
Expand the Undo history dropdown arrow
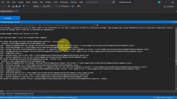pos(26,6)
